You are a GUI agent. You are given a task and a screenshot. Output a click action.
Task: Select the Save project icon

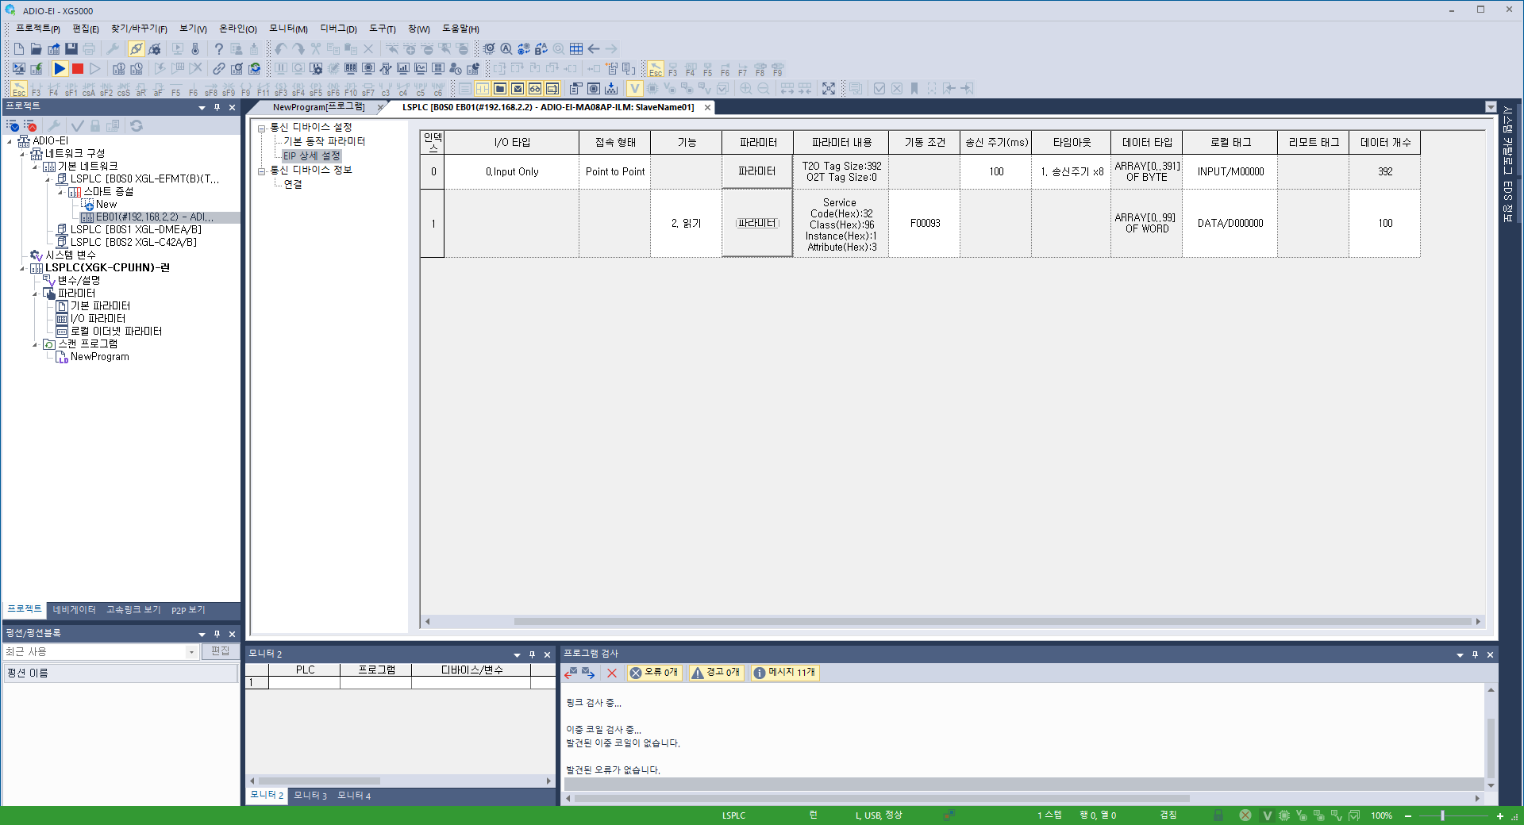(x=71, y=48)
